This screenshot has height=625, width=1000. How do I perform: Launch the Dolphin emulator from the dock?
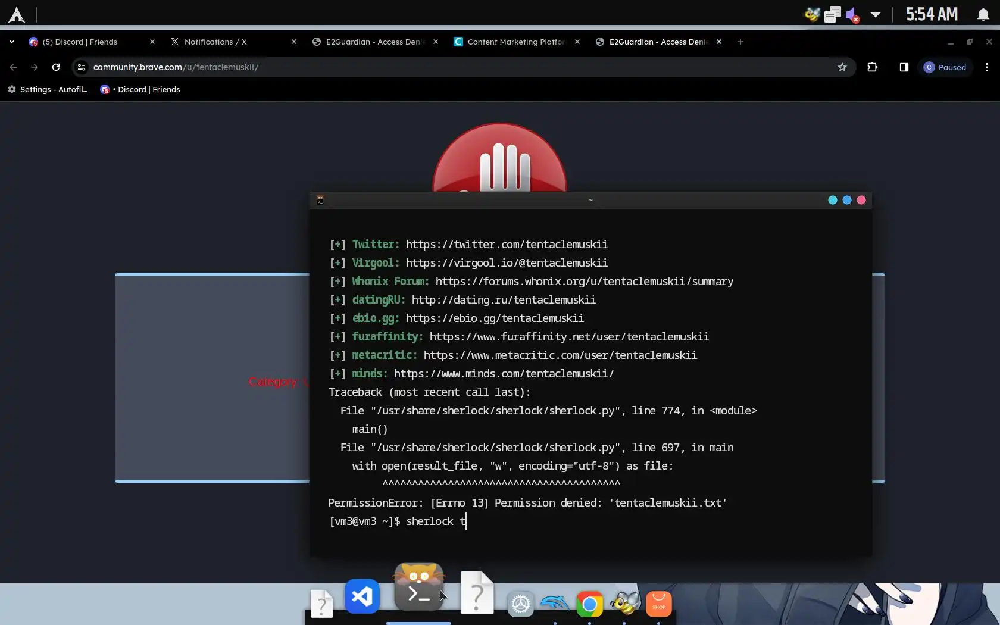pyautogui.click(x=555, y=604)
